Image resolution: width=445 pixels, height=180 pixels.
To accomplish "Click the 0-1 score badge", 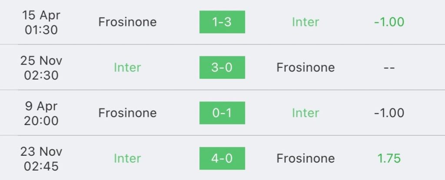I will [x=222, y=113].
